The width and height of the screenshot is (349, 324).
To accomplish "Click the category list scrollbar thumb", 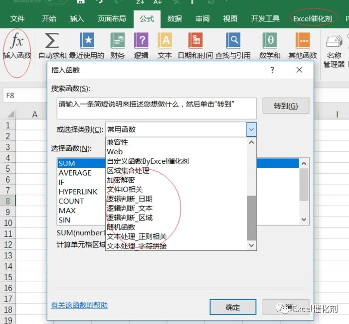I will tap(251, 218).
